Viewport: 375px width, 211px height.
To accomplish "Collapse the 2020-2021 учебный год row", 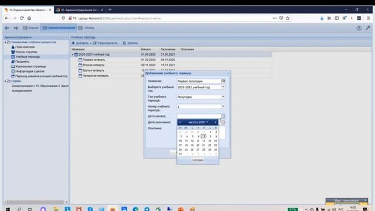I will 73,55.
